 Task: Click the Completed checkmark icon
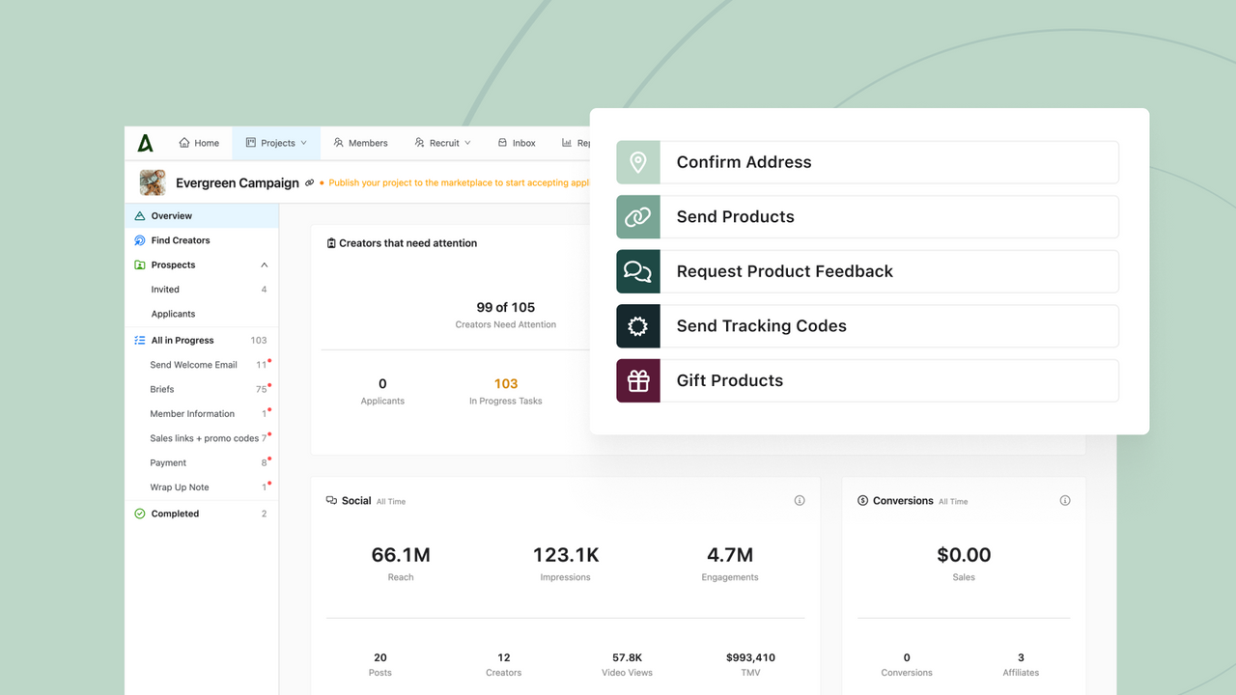[x=138, y=513]
